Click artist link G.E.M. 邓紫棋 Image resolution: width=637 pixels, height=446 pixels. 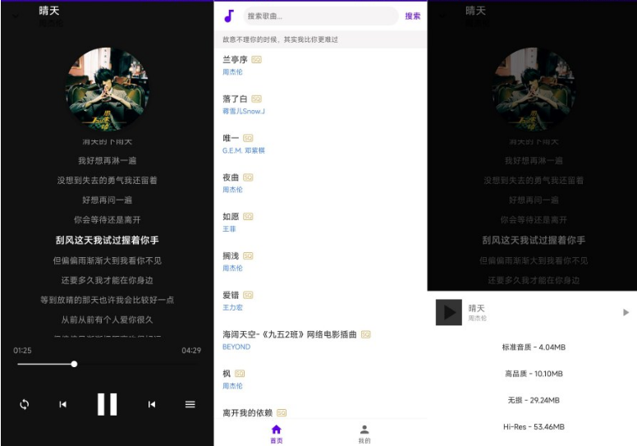[x=244, y=150]
